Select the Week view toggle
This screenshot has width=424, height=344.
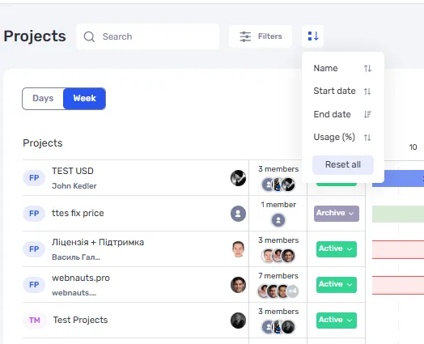(x=84, y=99)
